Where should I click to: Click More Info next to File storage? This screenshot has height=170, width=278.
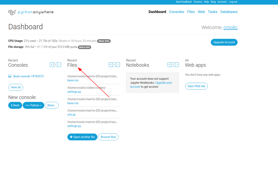click(x=85, y=47)
